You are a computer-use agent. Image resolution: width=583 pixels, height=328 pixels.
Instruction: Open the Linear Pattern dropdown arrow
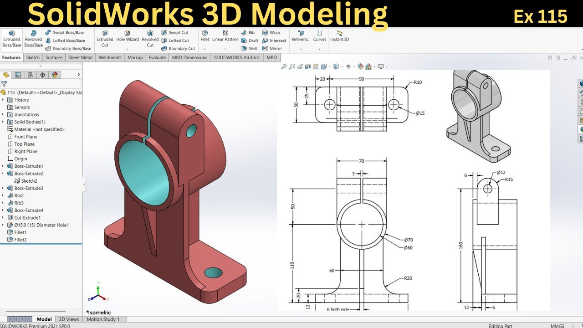pos(225,49)
